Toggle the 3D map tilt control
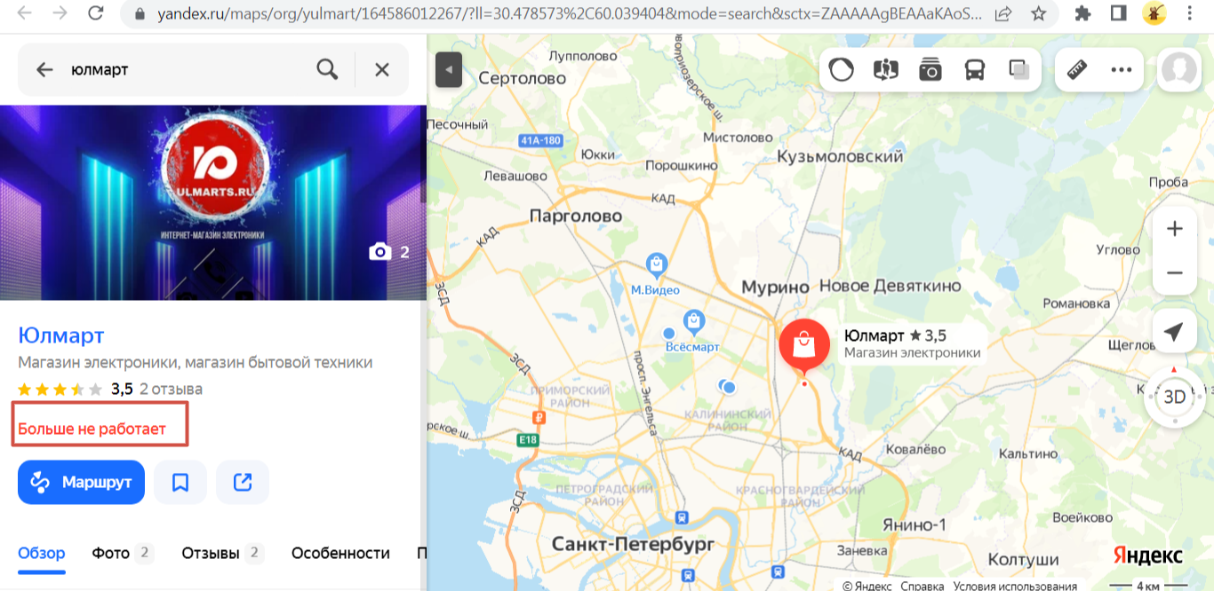Image resolution: width=1214 pixels, height=591 pixels. pyautogui.click(x=1175, y=397)
